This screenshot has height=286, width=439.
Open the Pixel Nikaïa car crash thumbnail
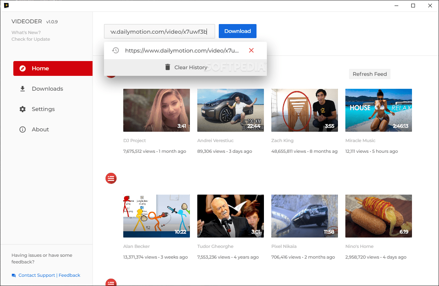[x=305, y=216]
